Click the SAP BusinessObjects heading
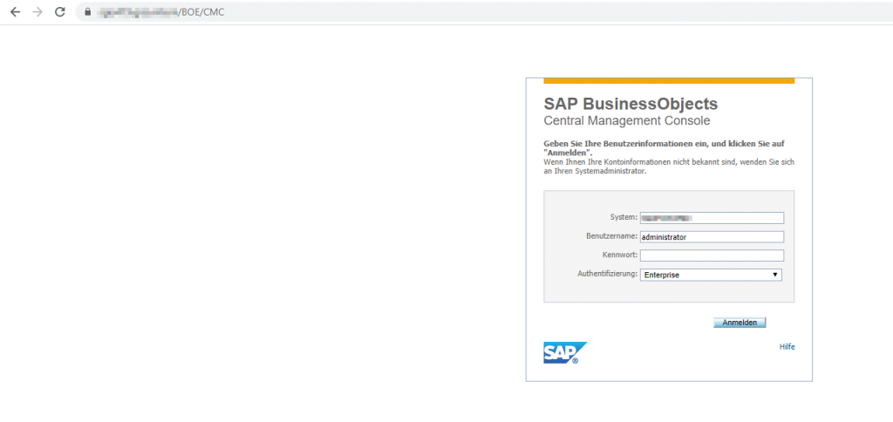893x422 pixels. 631,104
